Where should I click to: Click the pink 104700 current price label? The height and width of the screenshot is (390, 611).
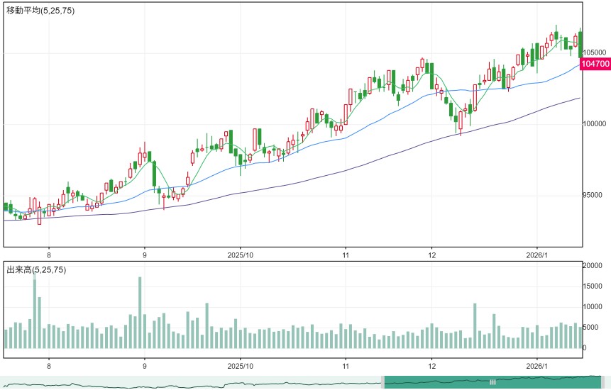[595, 64]
